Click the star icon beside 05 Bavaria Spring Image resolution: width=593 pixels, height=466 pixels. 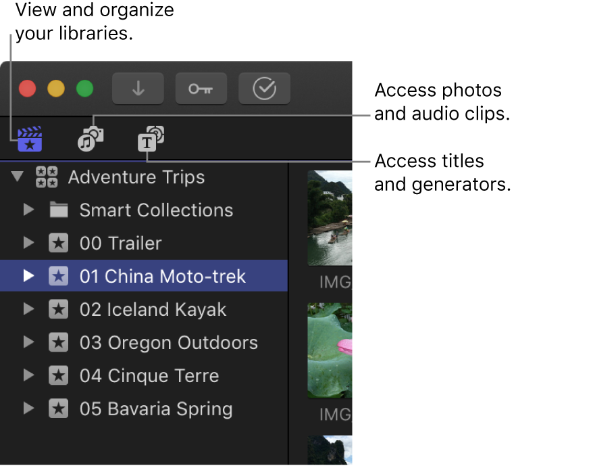(x=59, y=409)
